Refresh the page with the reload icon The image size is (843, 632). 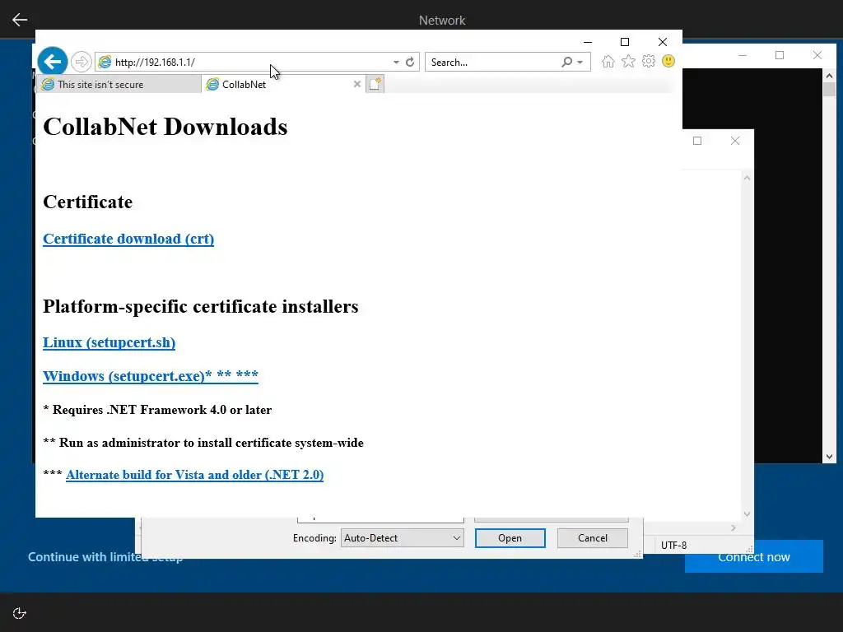click(410, 62)
